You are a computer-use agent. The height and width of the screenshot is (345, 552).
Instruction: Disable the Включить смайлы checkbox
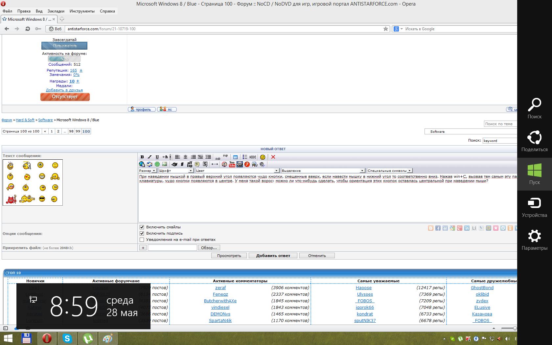tap(142, 227)
